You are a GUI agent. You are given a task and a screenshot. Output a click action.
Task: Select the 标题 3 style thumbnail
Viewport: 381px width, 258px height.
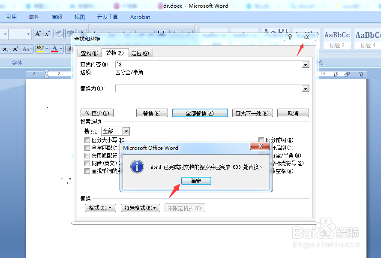click(x=337, y=39)
